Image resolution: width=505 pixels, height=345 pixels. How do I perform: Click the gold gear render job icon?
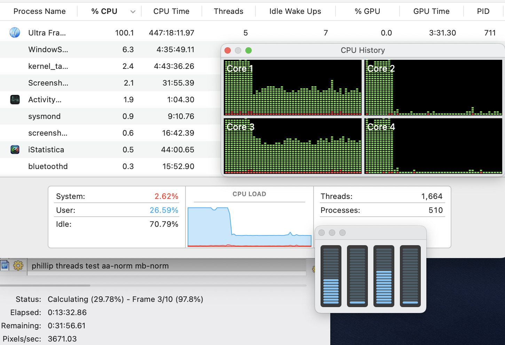pyautogui.click(x=18, y=266)
